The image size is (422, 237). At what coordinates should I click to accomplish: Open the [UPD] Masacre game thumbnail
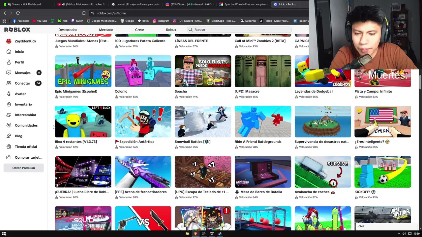263,71
